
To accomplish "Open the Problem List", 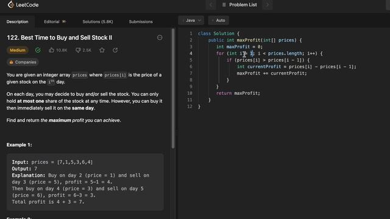I will (239, 5).
